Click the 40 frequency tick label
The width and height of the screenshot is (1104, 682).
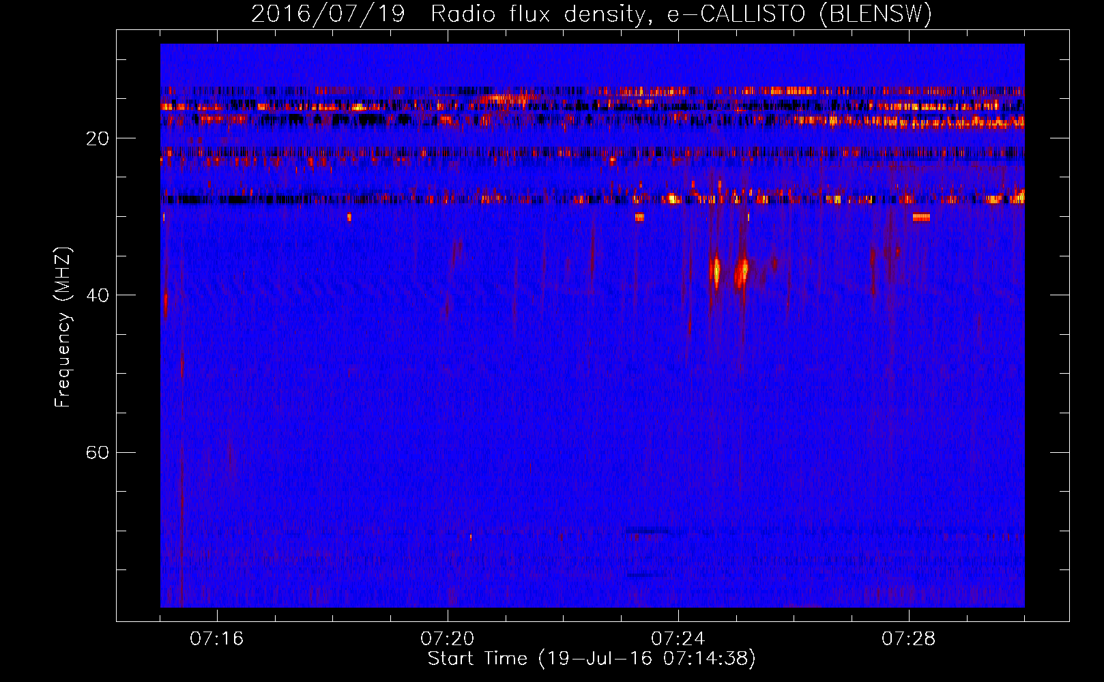97,296
